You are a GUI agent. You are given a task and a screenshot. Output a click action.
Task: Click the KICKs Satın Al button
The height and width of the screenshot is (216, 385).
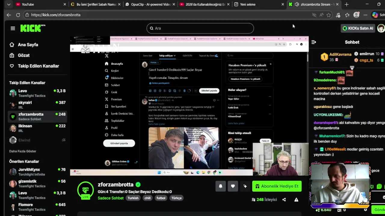(x=358, y=28)
